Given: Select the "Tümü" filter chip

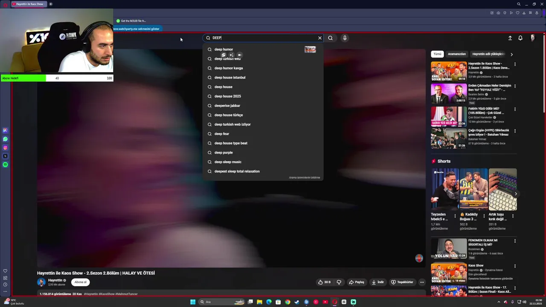Looking at the screenshot, I should 437,54.
